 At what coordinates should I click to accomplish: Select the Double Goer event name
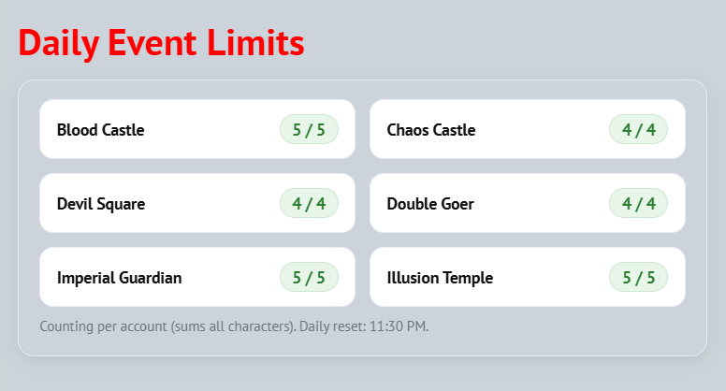tap(429, 204)
